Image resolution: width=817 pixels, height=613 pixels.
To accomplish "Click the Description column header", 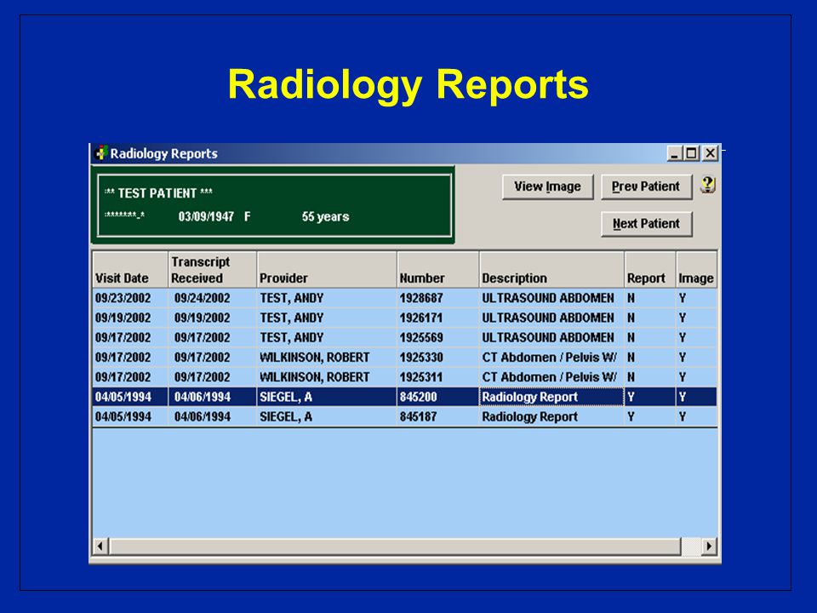I will pos(551,270).
